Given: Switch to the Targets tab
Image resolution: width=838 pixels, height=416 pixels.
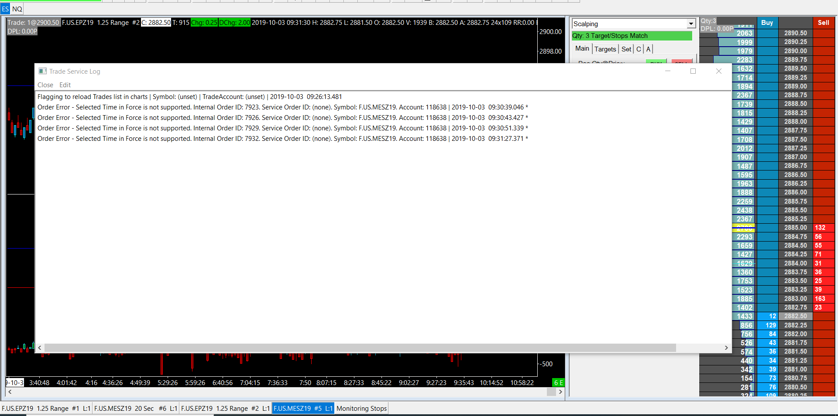Looking at the screenshot, I should [x=605, y=49].
